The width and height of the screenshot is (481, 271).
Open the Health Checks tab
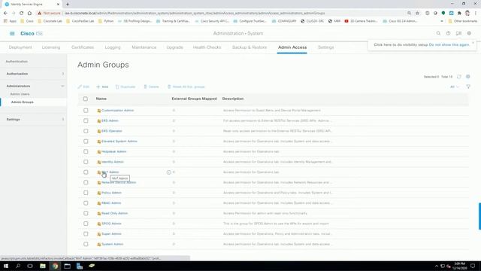(207, 47)
